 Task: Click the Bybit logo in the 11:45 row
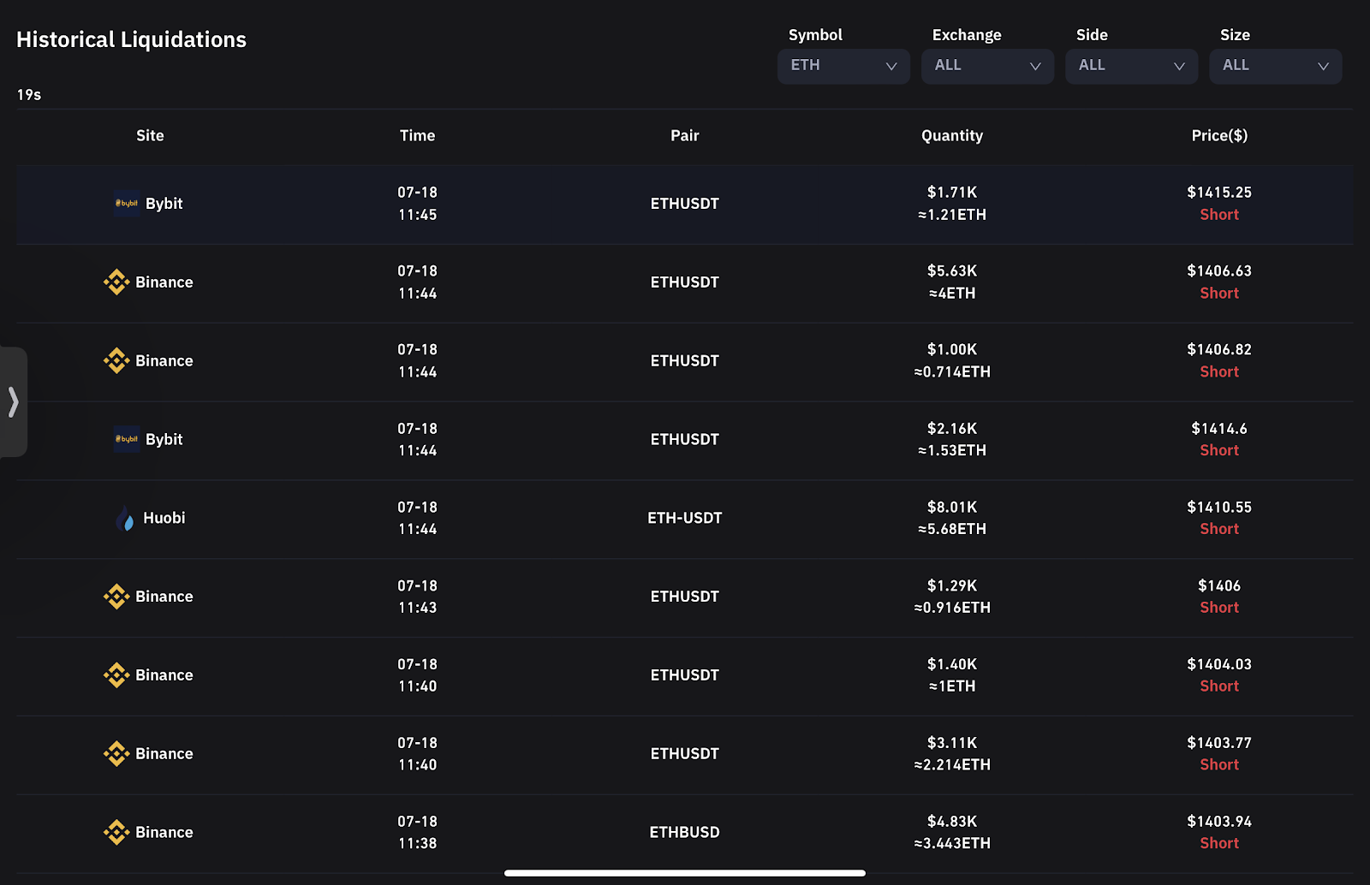coord(127,204)
